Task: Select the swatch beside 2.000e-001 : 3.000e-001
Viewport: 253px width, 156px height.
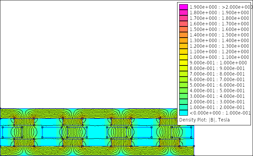Action: tap(183, 102)
